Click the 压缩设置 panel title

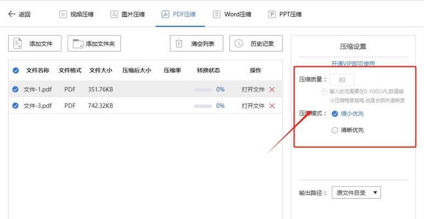point(353,47)
